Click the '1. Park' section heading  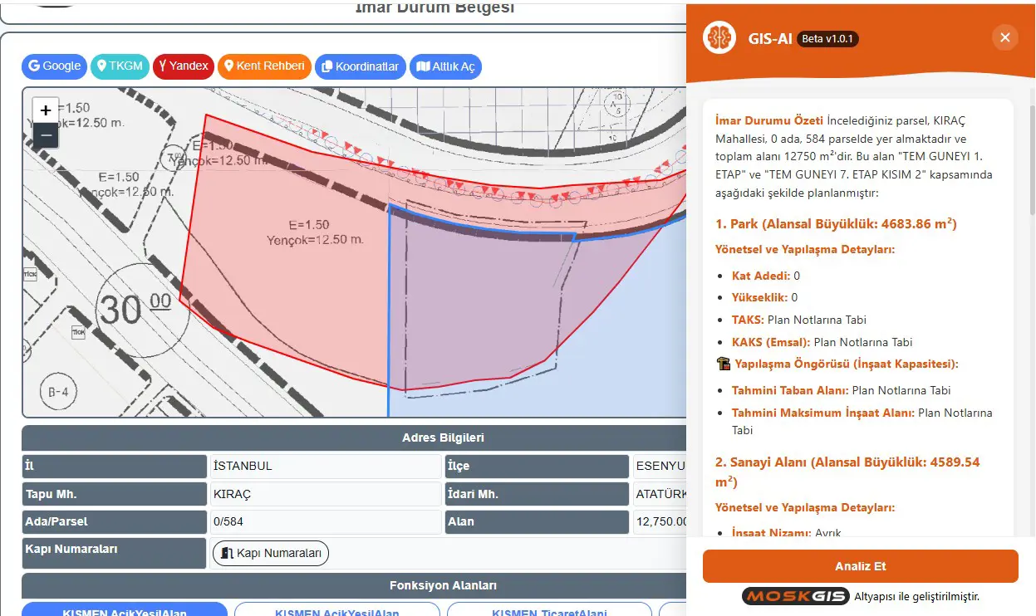(836, 224)
